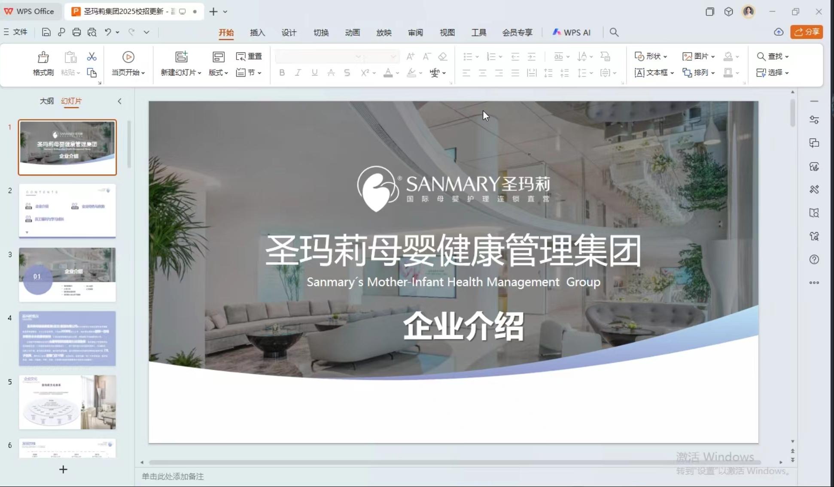
Task: Click help question mark icon in right sidebar
Action: pyautogui.click(x=814, y=259)
